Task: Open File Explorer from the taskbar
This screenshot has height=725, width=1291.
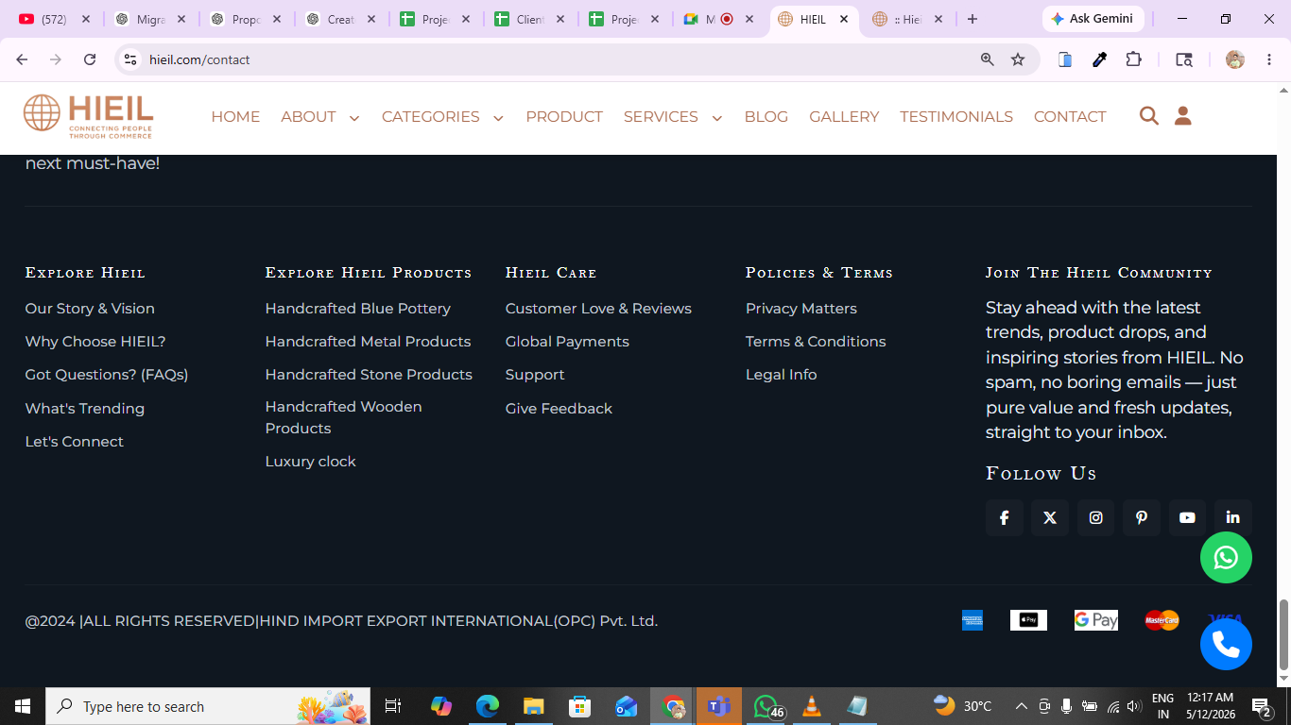Action: (x=534, y=706)
